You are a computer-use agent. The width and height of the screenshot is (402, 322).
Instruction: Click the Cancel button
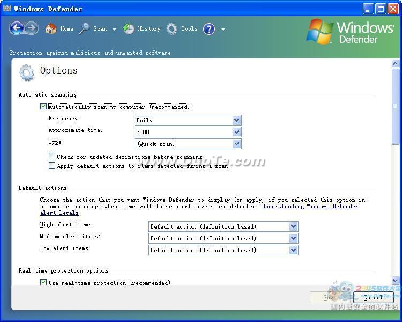pos(373,297)
